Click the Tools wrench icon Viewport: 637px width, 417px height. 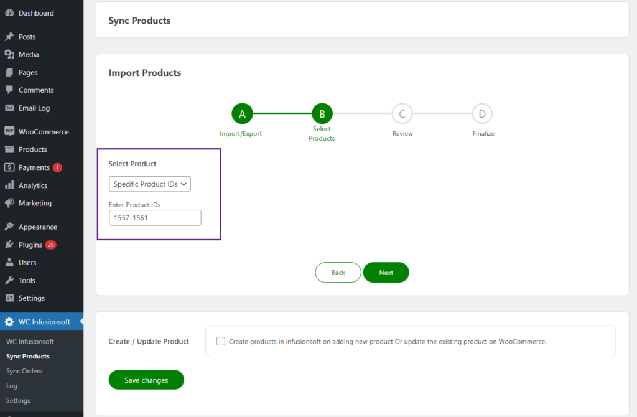(x=9, y=281)
